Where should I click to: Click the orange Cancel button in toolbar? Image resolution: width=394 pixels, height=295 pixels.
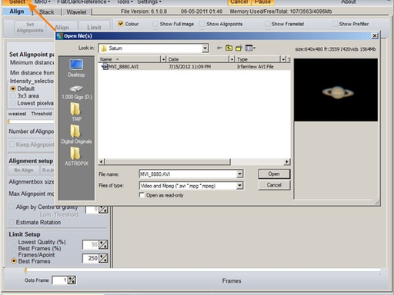click(x=239, y=2)
